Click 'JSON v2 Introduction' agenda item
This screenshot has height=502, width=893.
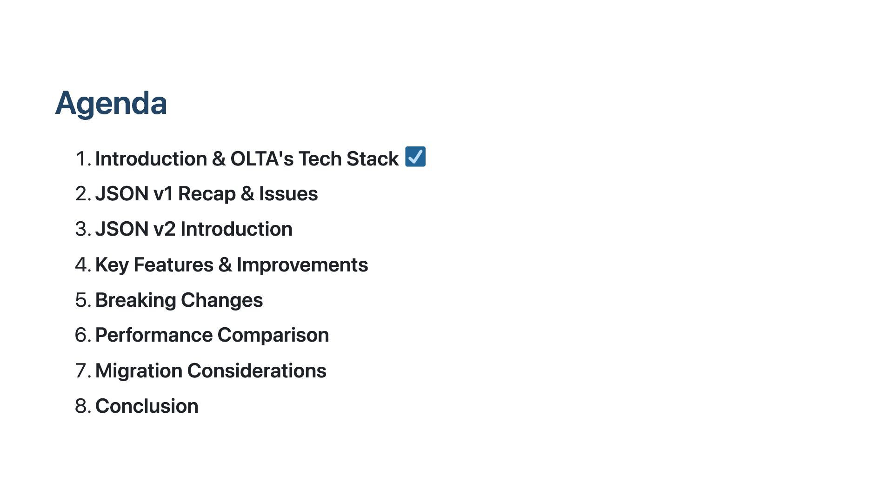[193, 229]
